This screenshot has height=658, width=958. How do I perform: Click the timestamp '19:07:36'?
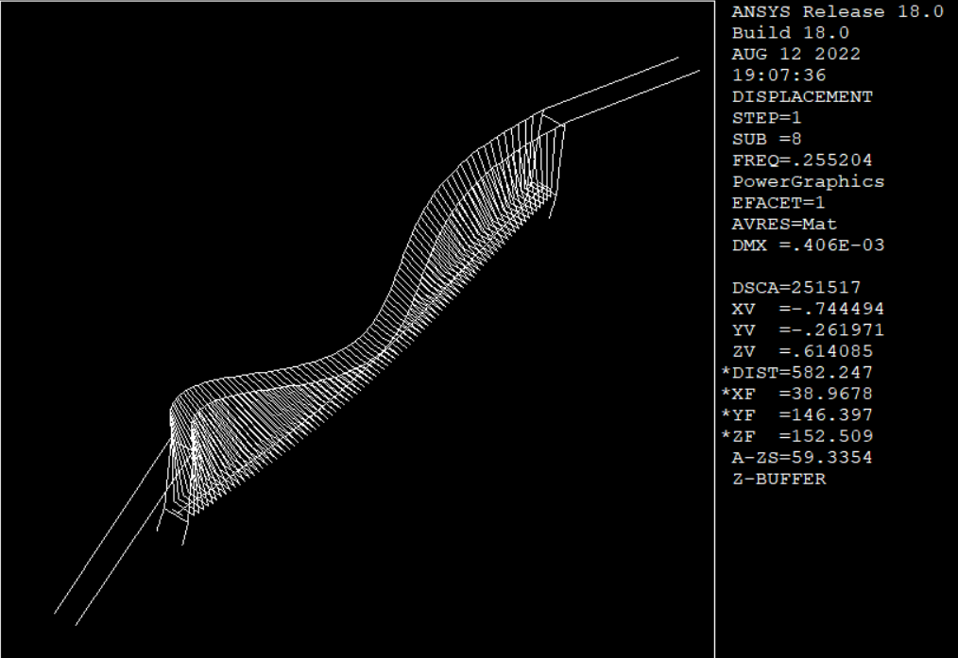(x=779, y=76)
